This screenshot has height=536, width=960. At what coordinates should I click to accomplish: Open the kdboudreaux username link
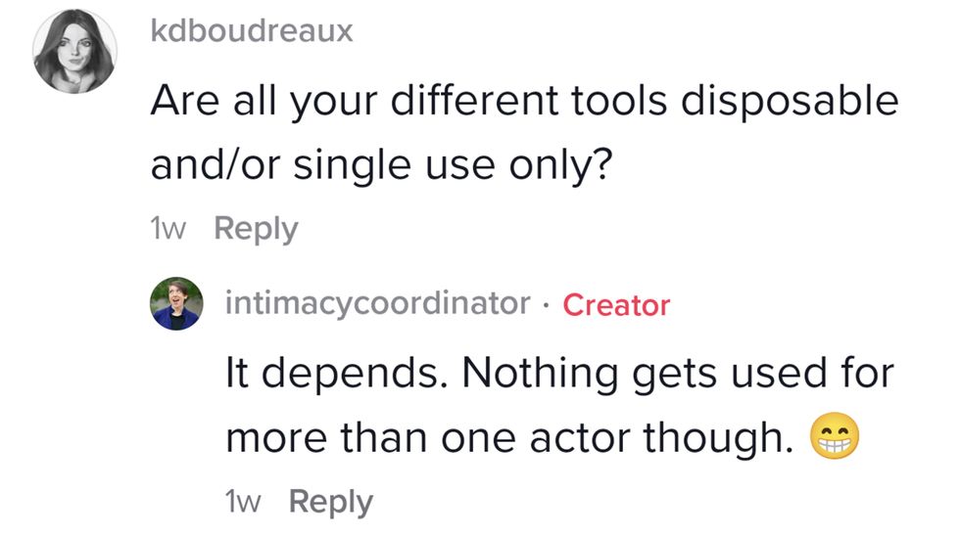252,30
